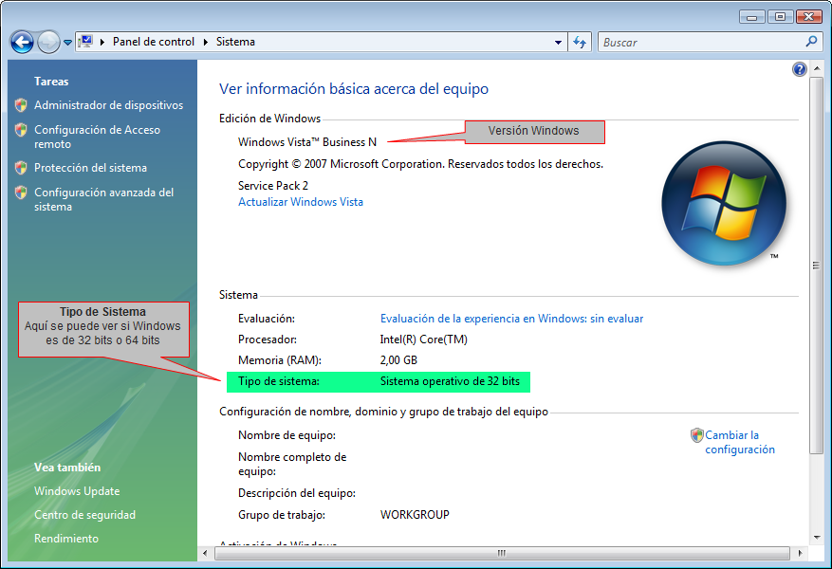Screen dimensions: 832x569
Task: Close the Sistema window
Action: pyautogui.click(x=809, y=17)
